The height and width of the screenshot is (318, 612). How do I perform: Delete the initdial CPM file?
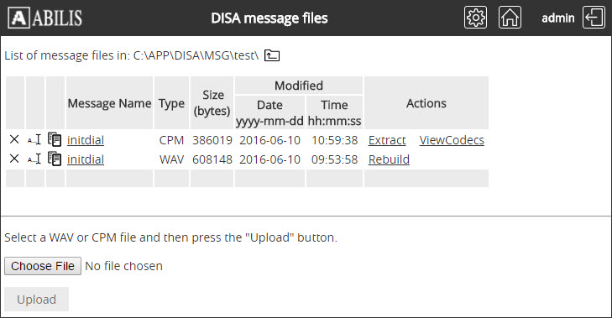click(x=14, y=139)
